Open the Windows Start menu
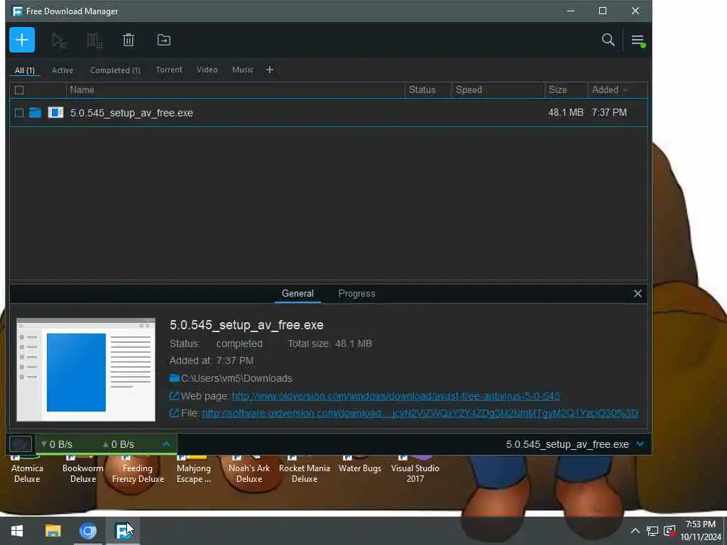 [x=17, y=531]
